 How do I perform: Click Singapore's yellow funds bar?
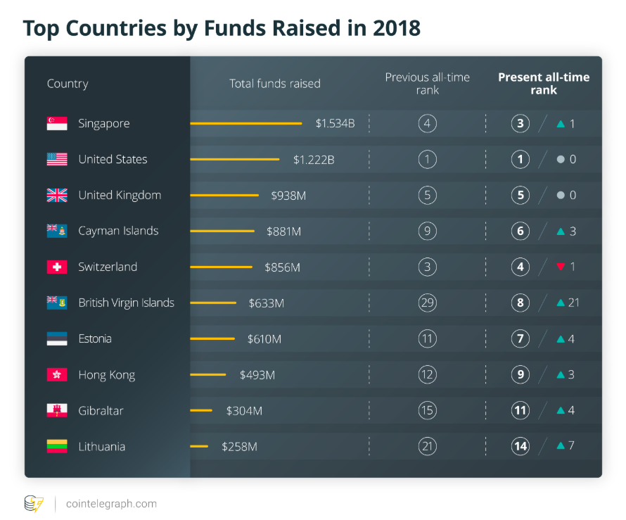pos(246,124)
